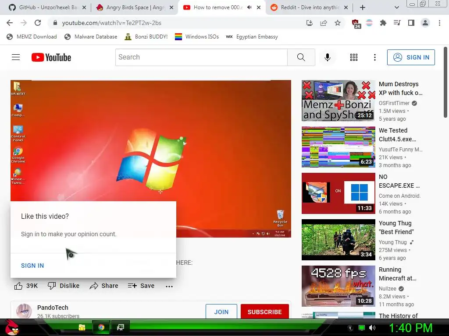
Task: Open the puzzle-piece Extensions menu
Action: (383, 23)
